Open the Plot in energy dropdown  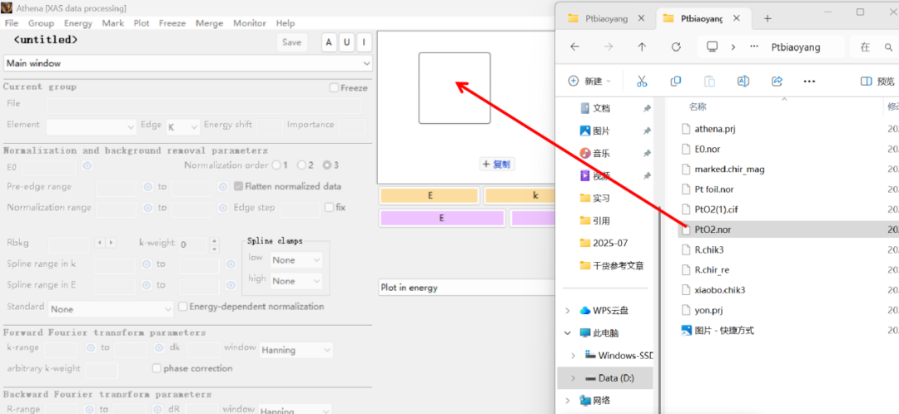coord(466,288)
